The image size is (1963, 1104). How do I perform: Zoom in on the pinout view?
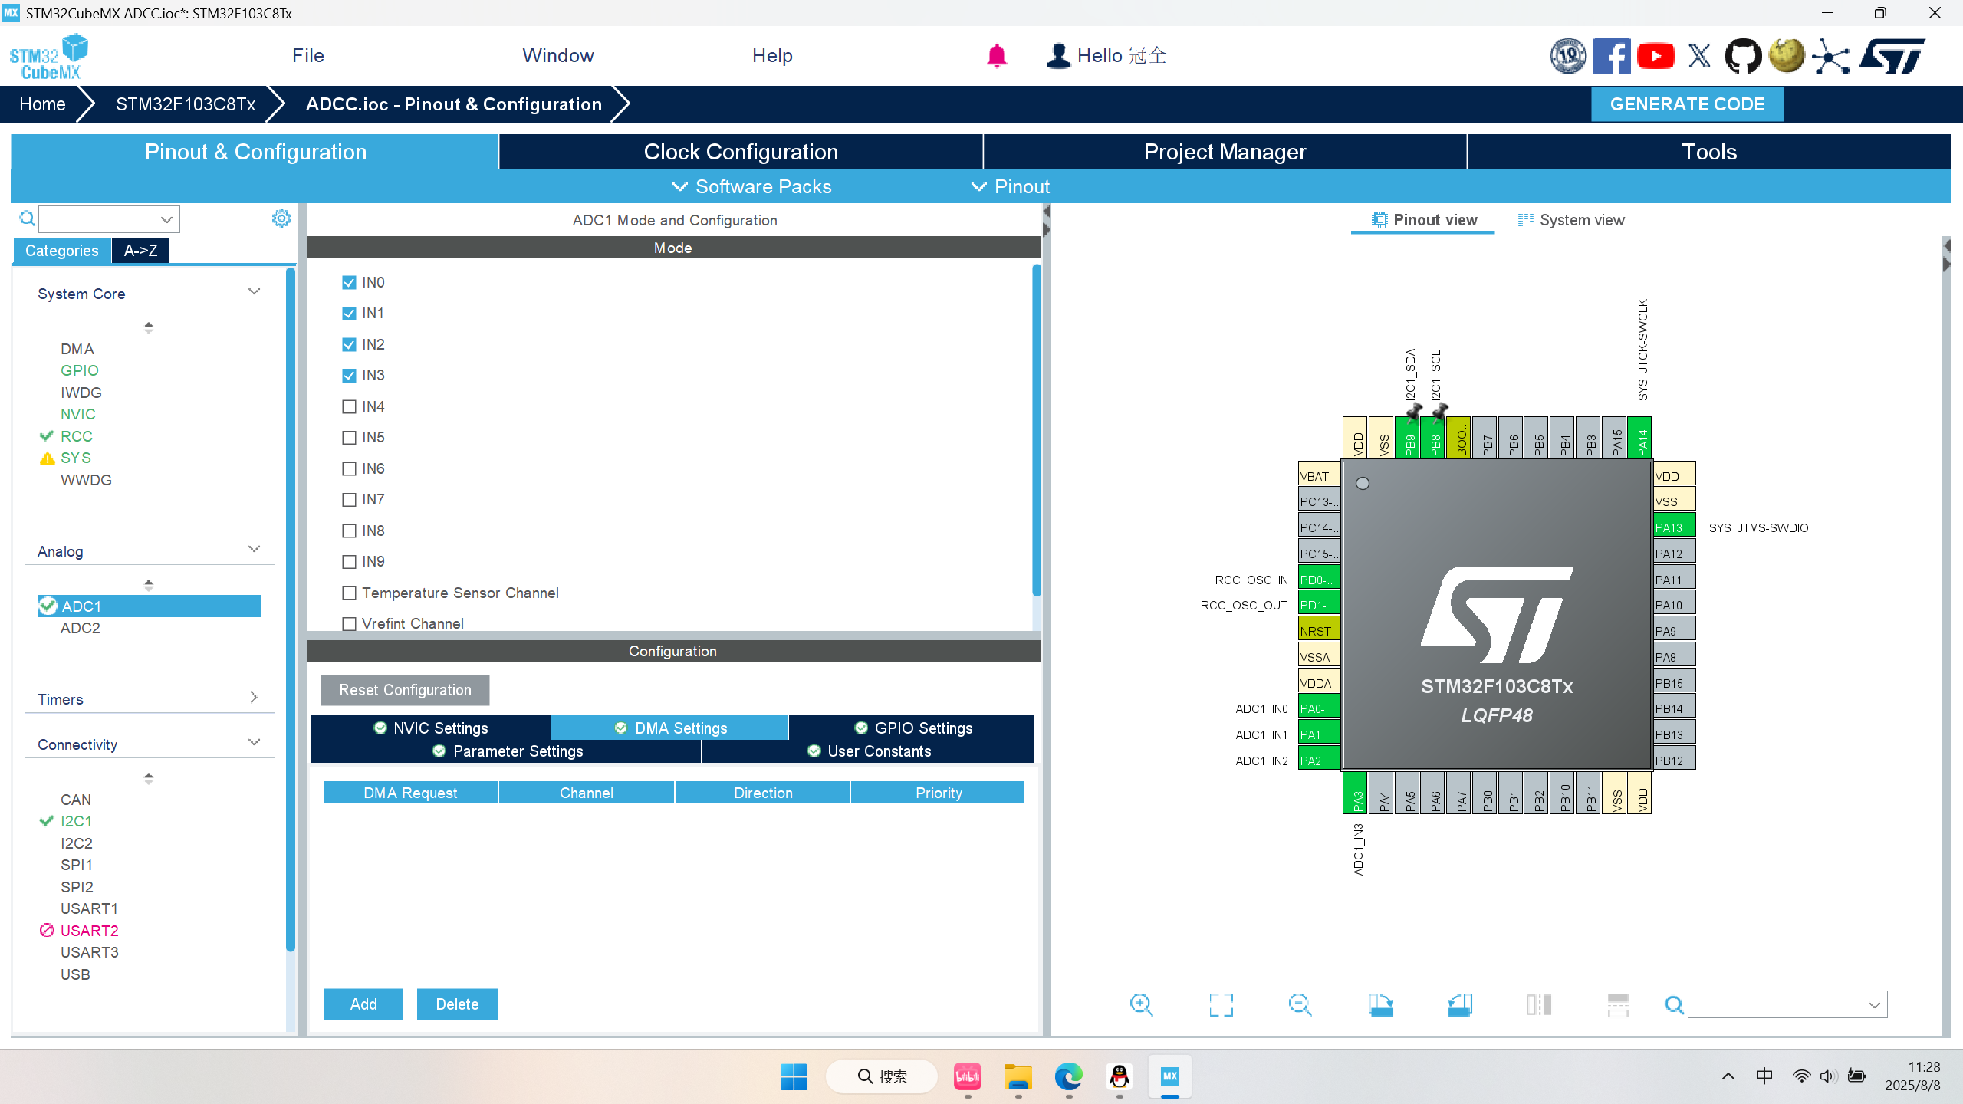pos(1142,1004)
